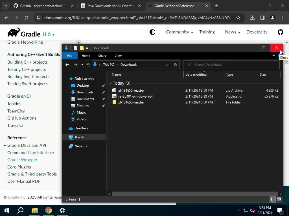Open recent locations dropdown in Explorer
The width and height of the screenshot is (289, 216).
82,64
